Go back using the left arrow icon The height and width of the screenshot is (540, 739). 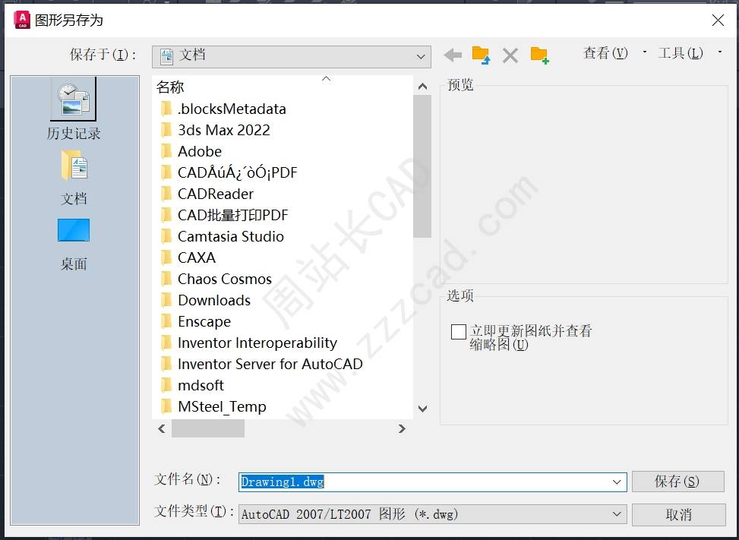point(453,55)
